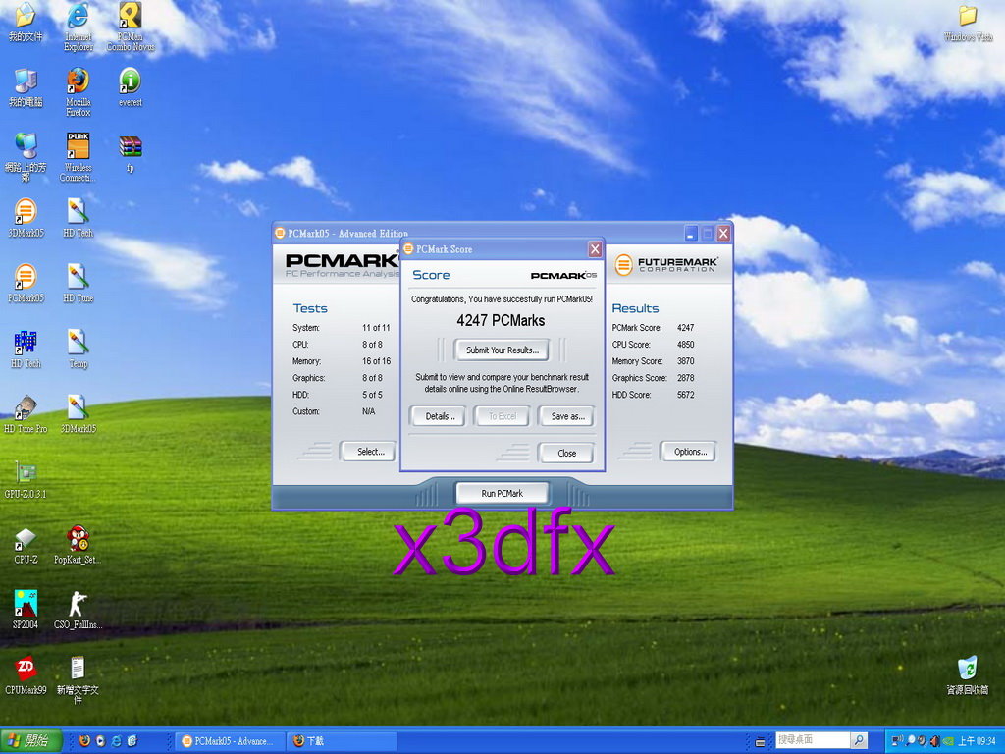
Task: Switch to the 下載 taskbar window
Action: pyautogui.click(x=343, y=741)
